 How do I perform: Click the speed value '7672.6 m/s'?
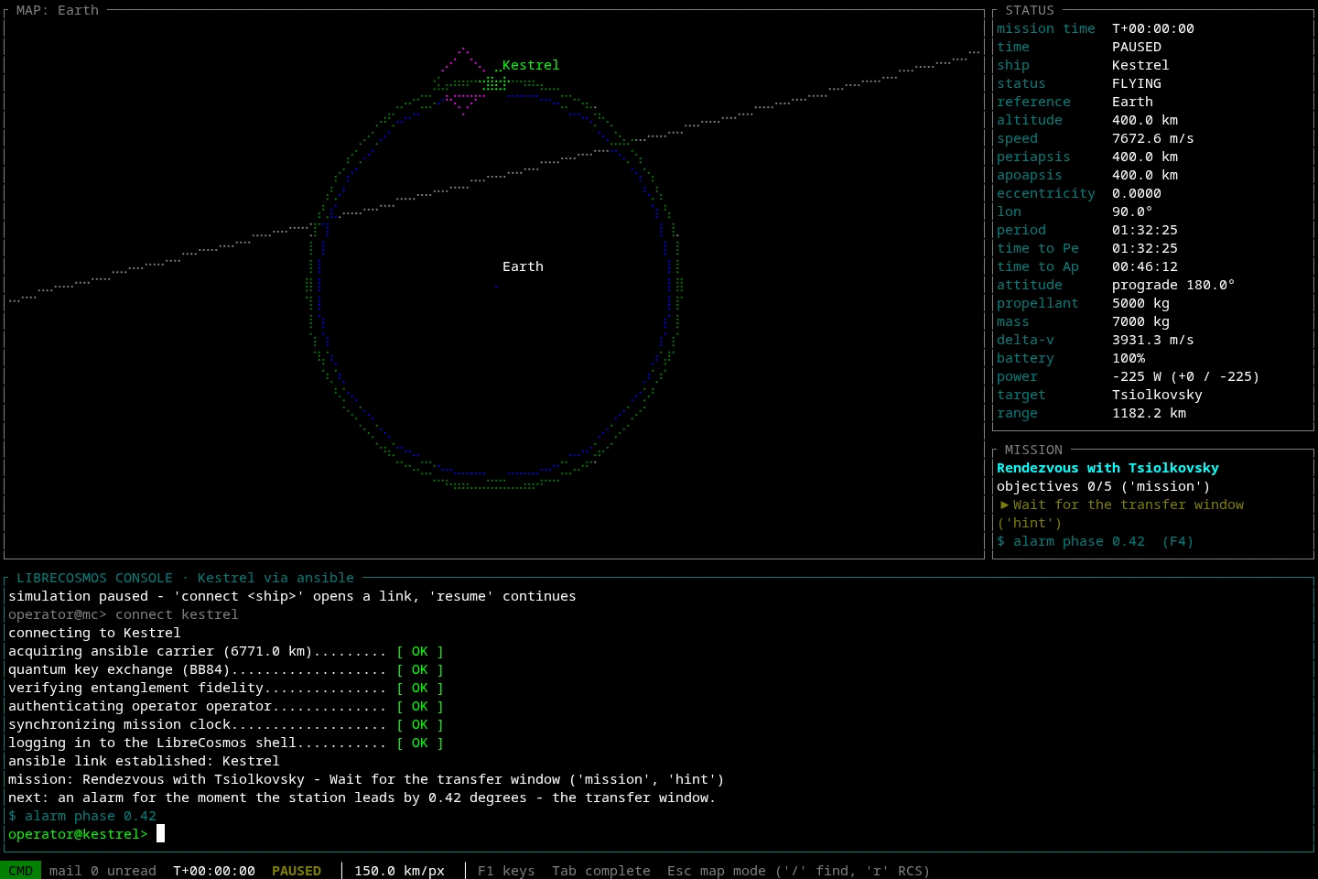[1153, 138]
